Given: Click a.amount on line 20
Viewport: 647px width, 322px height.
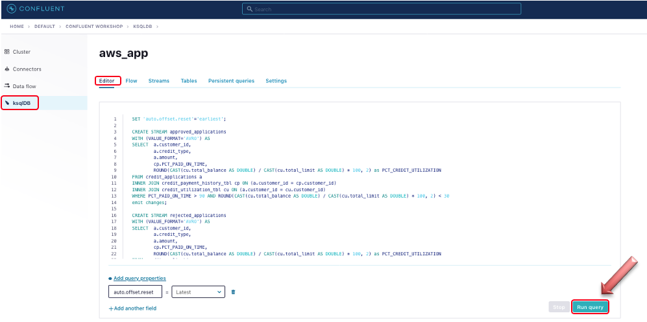Looking at the screenshot, I should click(x=165, y=241).
